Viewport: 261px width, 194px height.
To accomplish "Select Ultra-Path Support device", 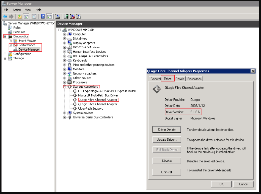I will [90, 109].
